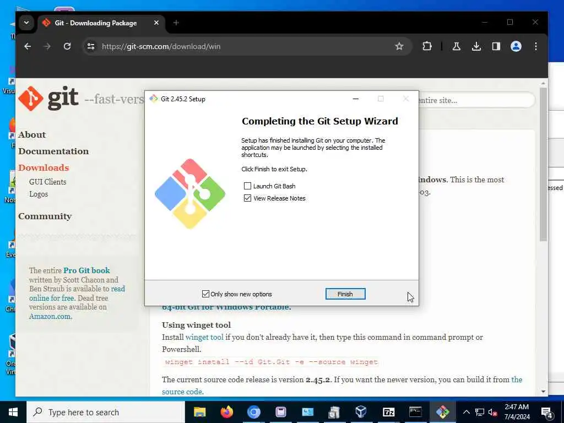This screenshot has width=564, height=423.
Task: Open site information icon in address bar
Action: click(91, 46)
